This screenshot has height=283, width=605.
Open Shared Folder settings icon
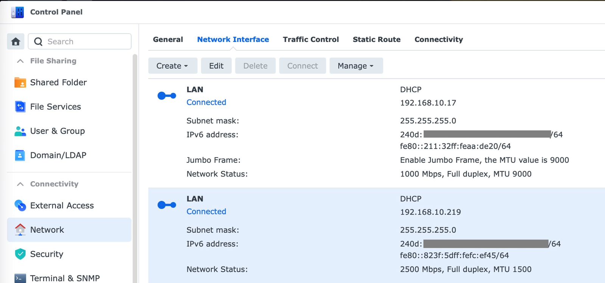click(x=20, y=82)
